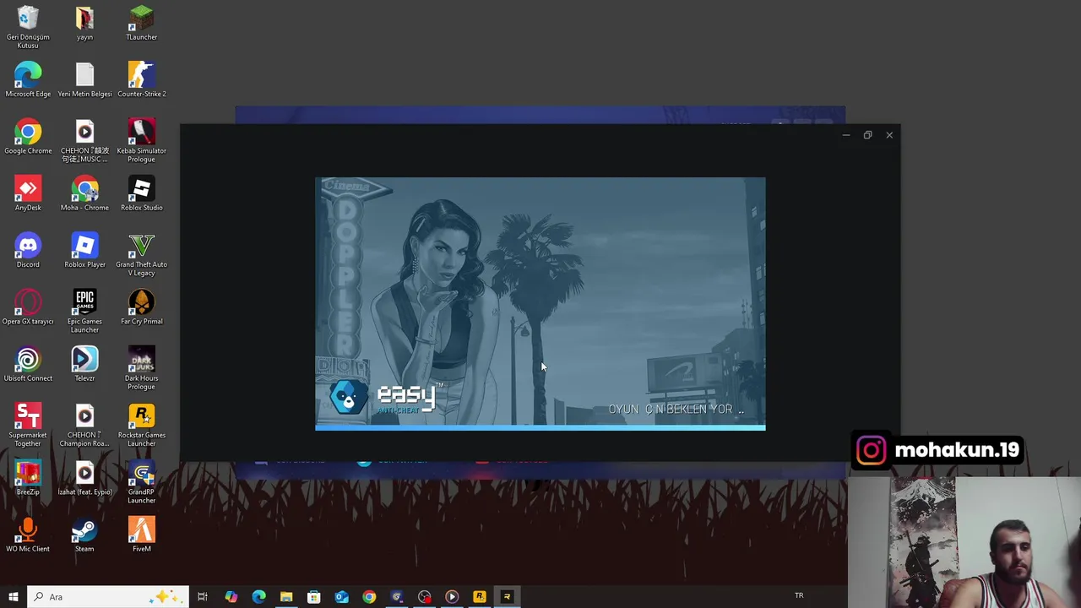This screenshot has width=1081, height=608.
Task: Open Microsoft Store from the taskbar
Action: point(313,597)
